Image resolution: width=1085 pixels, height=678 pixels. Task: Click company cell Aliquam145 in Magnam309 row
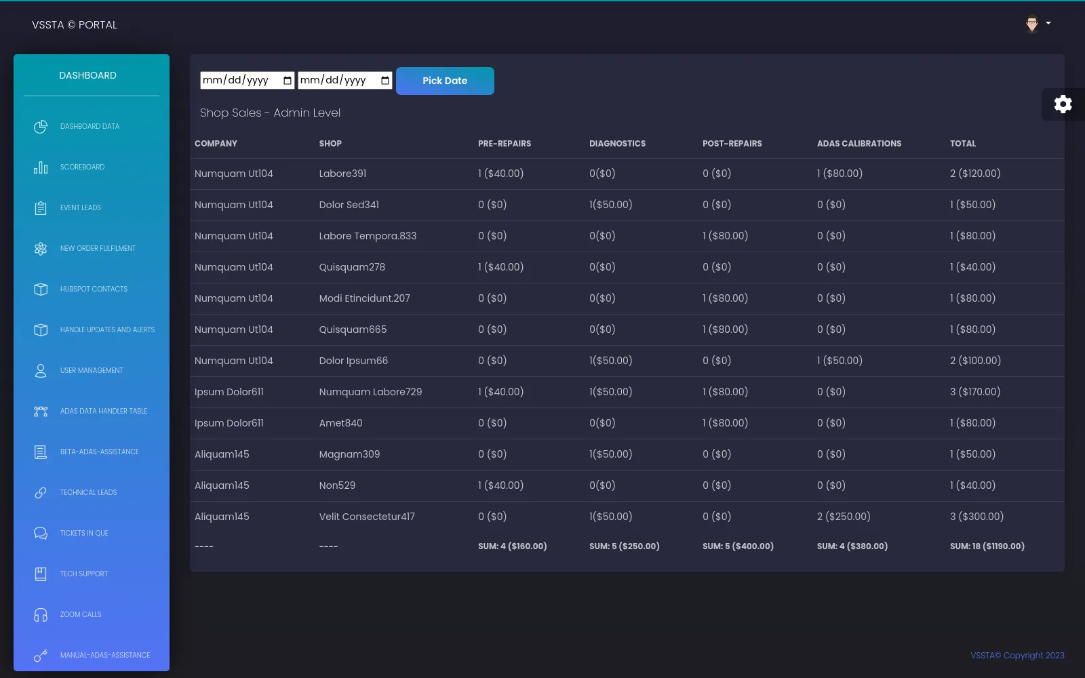click(222, 454)
